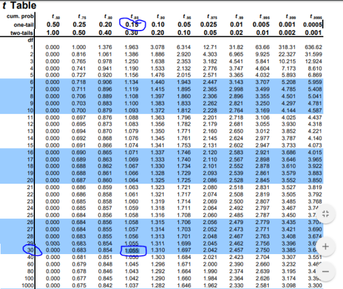The height and width of the screenshot is (289, 343).
Task: Click value 2.262 in df 9 row
Action: tap(209, 103)
